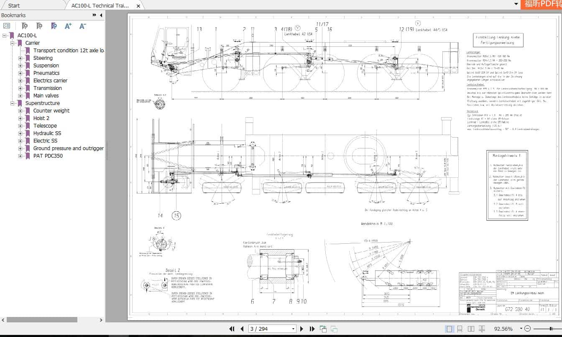Increase bookmark text size with A+ icon
Viewport: 562px width, 337px height.
point(69,26)
